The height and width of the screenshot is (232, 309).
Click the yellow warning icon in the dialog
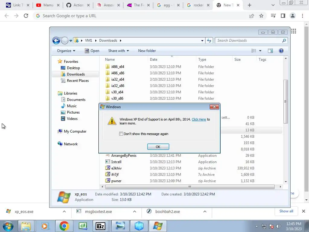(112, 121)
